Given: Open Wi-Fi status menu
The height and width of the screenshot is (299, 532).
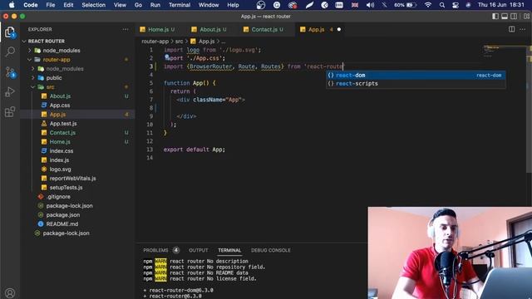Looking at the screenshot, I should tap(428, 5).
